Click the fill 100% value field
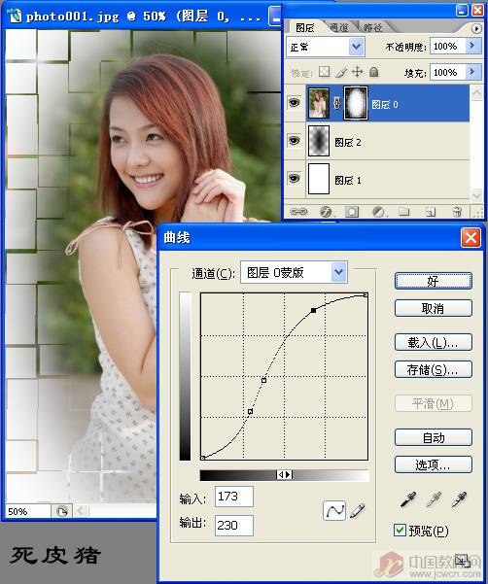 coord(448,72)
